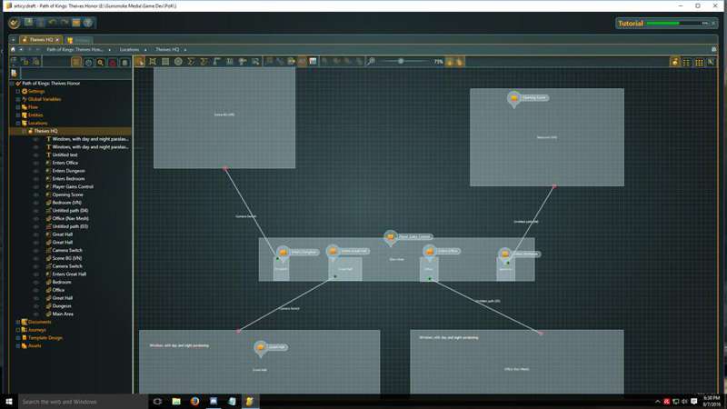The image size is (727, 409).
Task: Toggle visibility eye for Enters Office
Action: tap(35, 163)
